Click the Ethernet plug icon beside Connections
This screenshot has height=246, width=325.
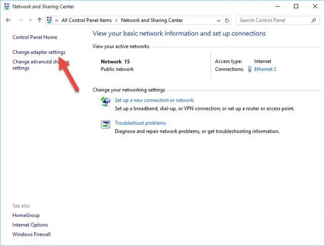(x=250, y=69)
